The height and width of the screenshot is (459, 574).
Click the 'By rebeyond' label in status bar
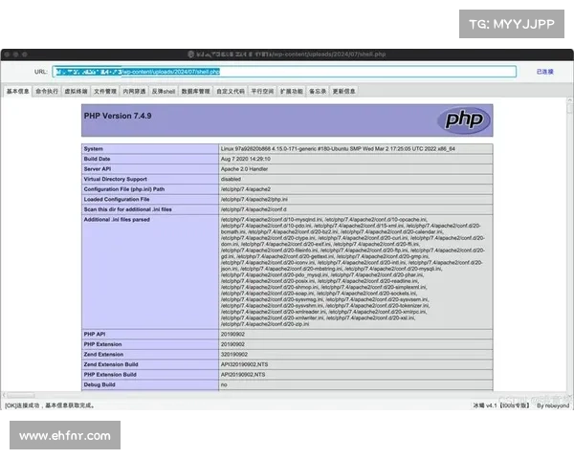click(x=552, y=404)
